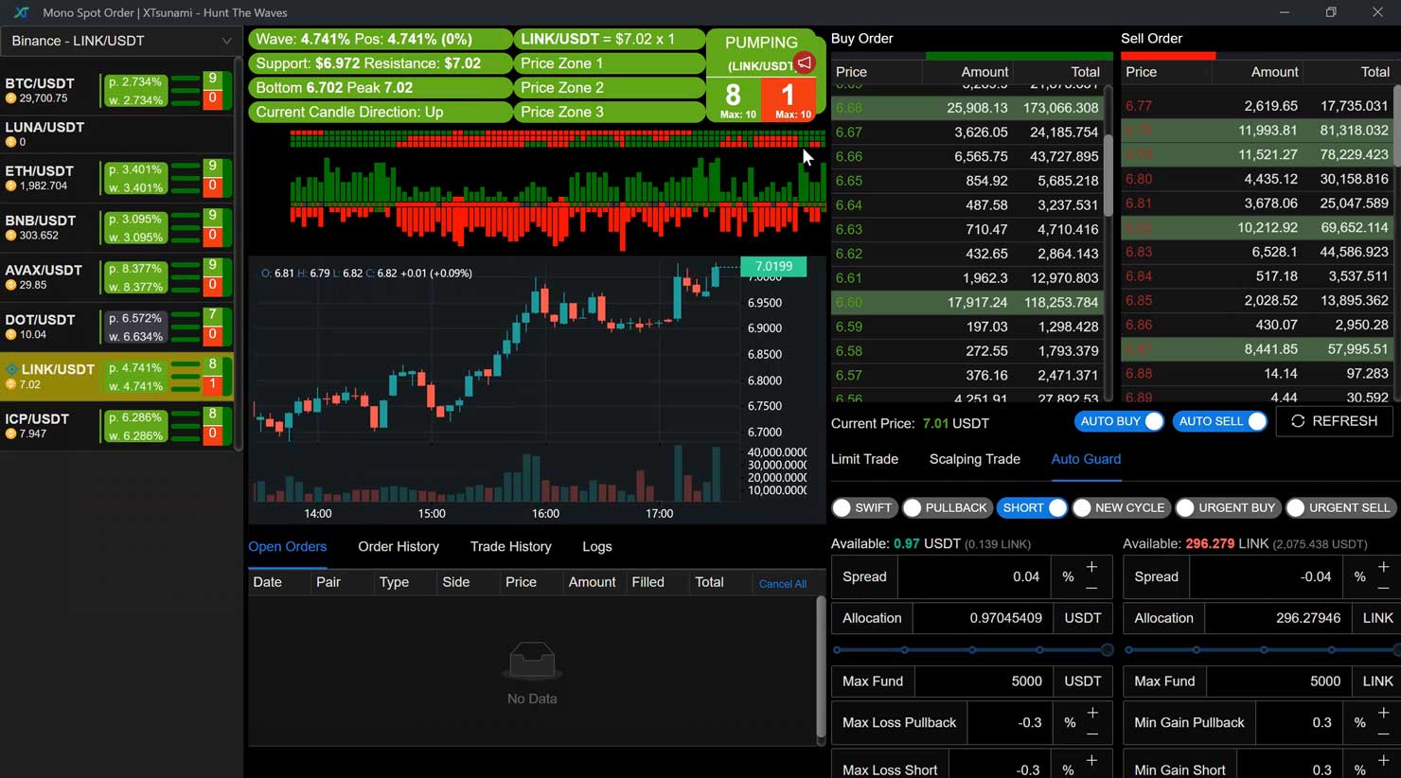Decrease Max Loss Pullback percentage

click(1092, 734)
